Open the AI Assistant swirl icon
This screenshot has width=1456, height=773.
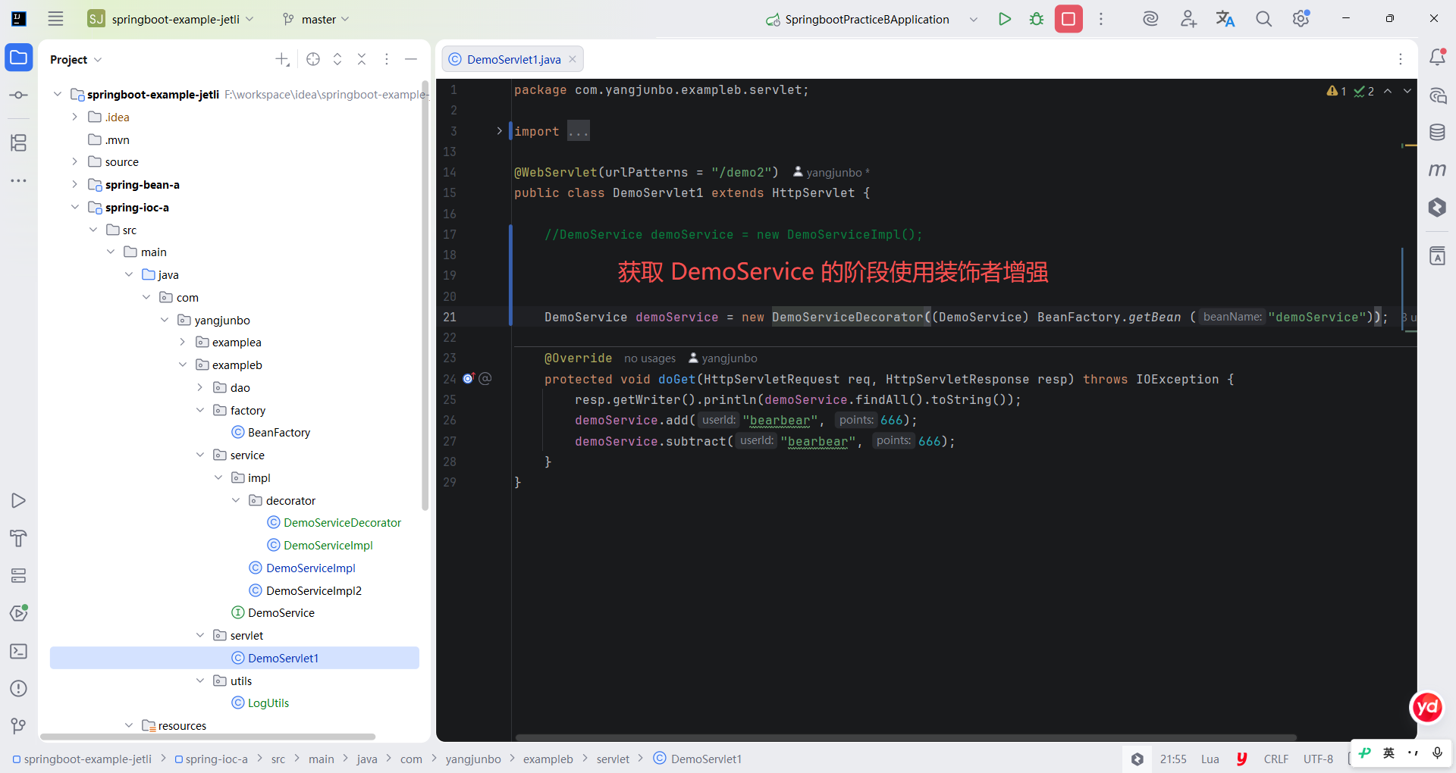coord(1150,19)
